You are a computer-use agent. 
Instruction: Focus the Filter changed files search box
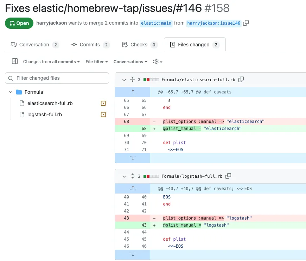pos(57,78)
